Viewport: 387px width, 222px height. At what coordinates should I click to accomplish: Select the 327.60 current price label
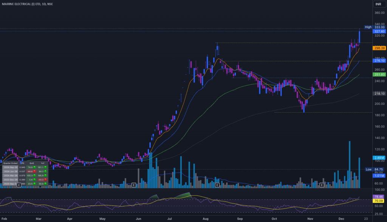pos(378,32)
